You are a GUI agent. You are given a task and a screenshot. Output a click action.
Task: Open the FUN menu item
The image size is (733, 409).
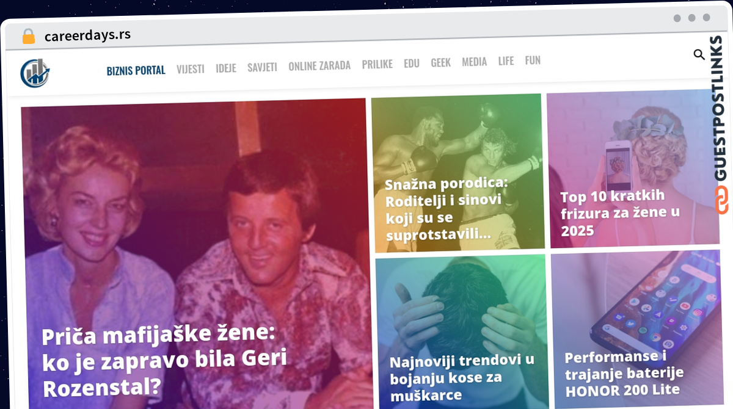[533, 60]
